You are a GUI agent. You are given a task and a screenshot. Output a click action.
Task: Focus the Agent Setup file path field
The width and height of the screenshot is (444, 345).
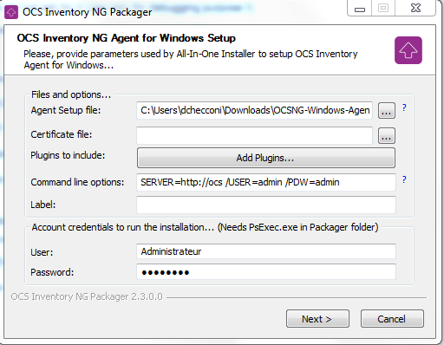pyautogui.click(x=254, y=110)
